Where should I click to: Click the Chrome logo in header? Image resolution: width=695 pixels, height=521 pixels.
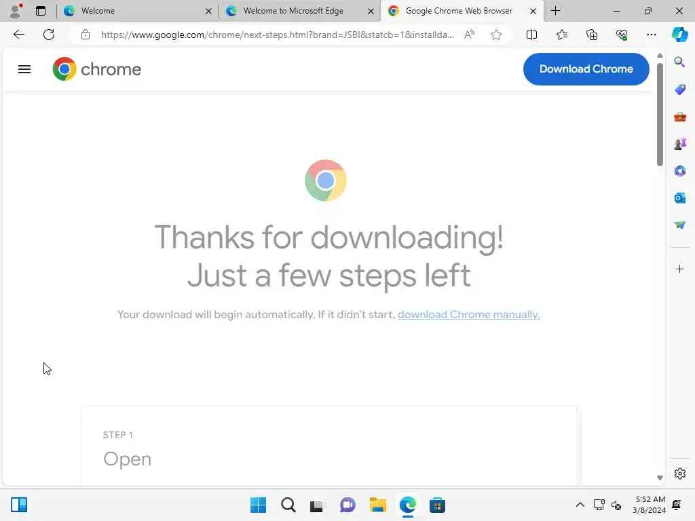click(96, 69)
